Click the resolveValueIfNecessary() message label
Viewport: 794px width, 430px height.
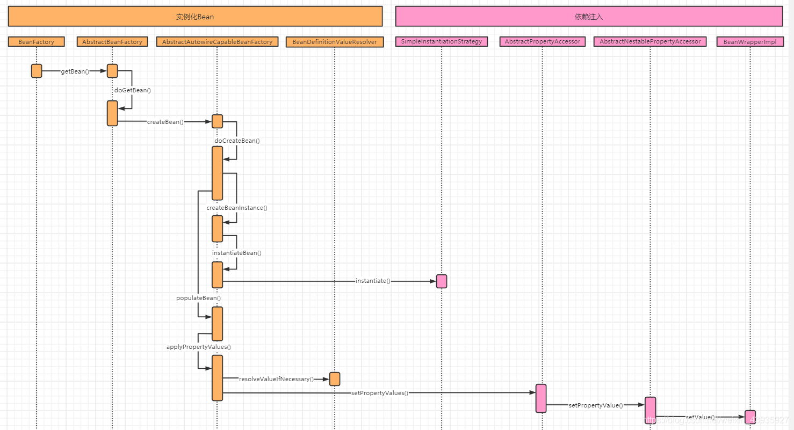[x=276, y=379]
